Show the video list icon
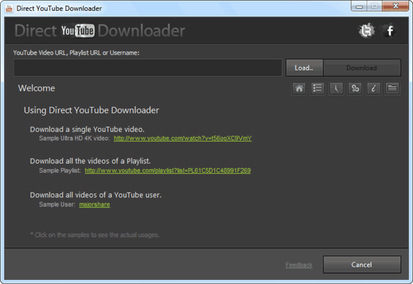413x284 pixels. (x=317, y=88)
